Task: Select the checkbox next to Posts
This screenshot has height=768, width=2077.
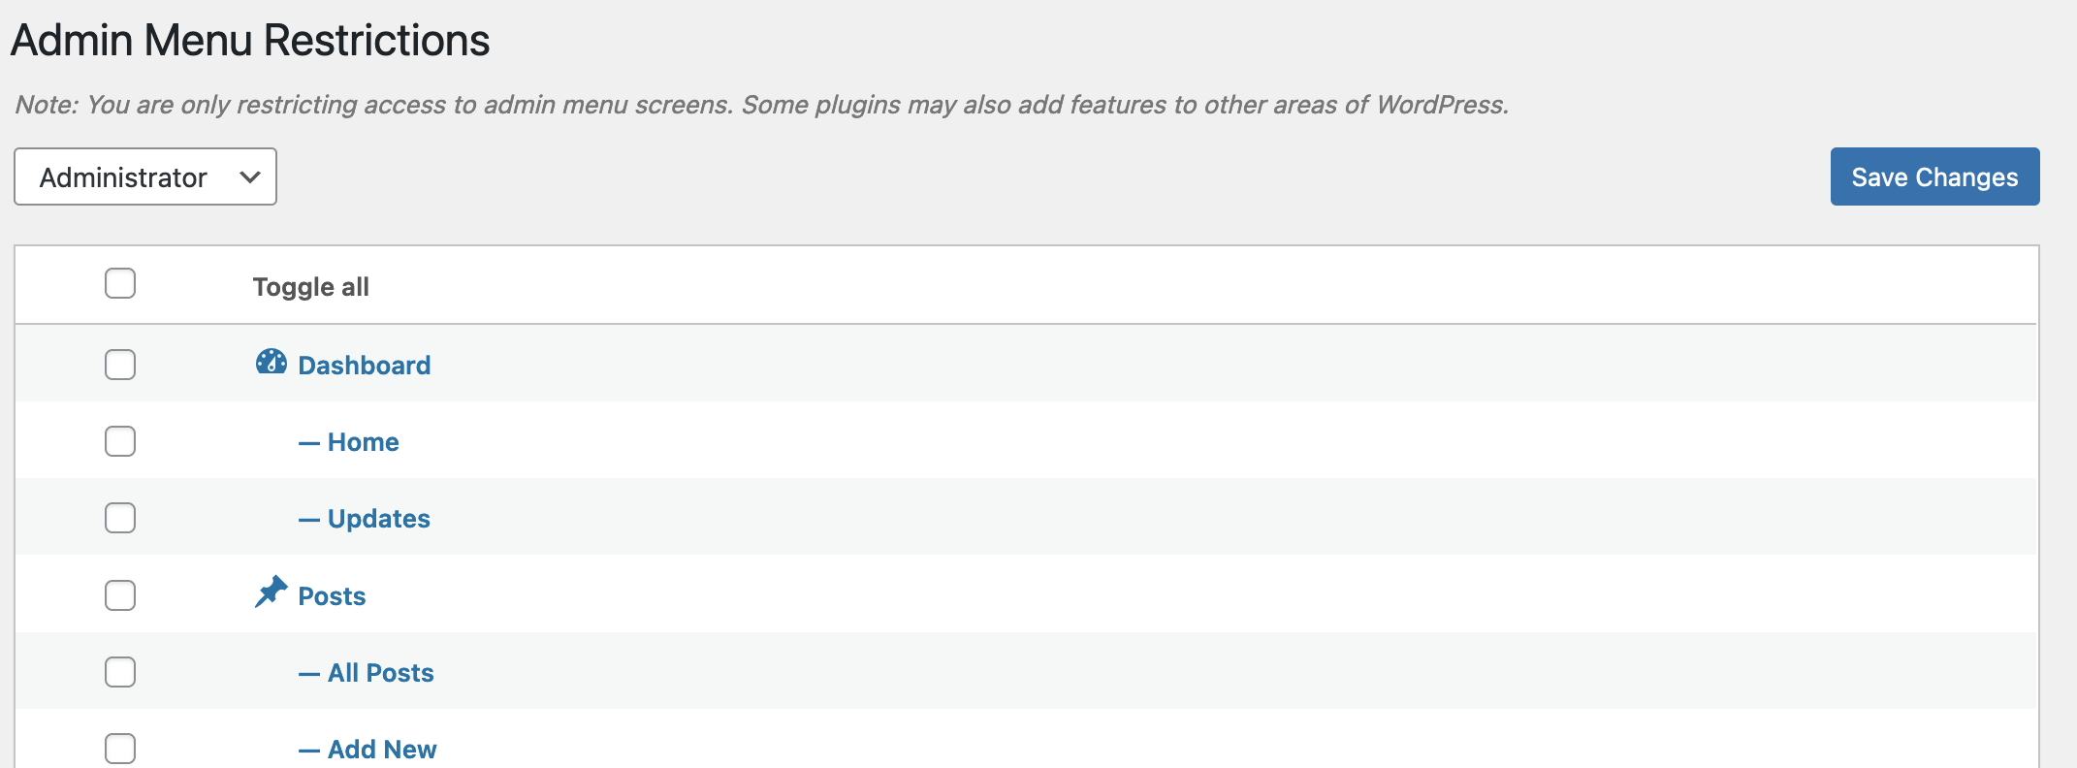Action: coord(120,594)
